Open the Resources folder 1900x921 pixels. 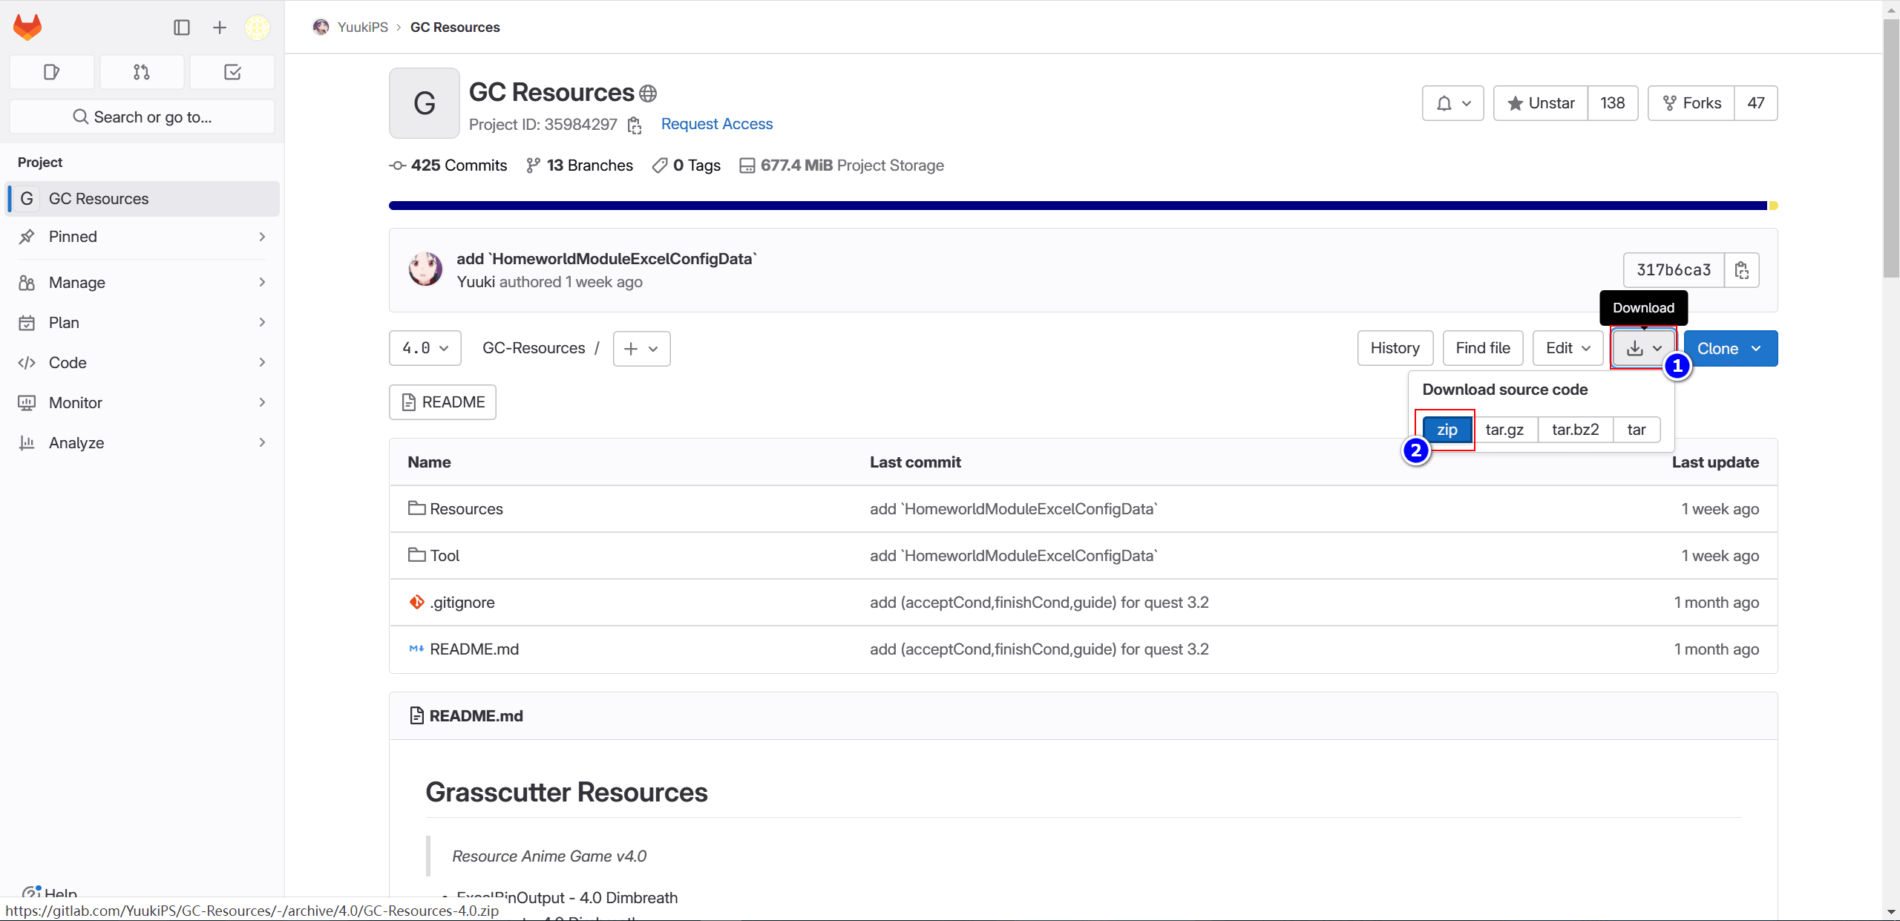coord(466,509)
